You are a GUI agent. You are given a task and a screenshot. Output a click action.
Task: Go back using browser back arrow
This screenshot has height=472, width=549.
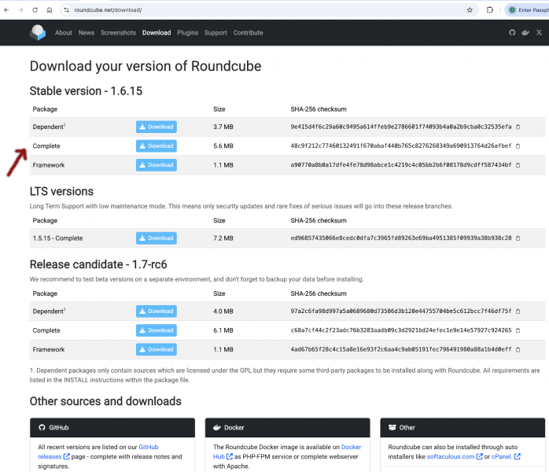pos(6,10)
